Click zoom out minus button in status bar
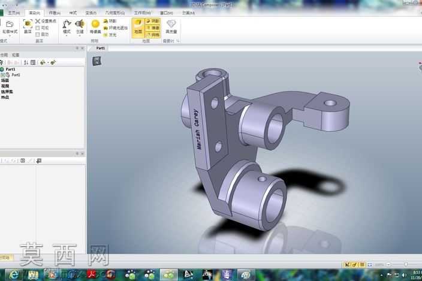The height and width of the screenshot is (281, 422). (388, 265)
